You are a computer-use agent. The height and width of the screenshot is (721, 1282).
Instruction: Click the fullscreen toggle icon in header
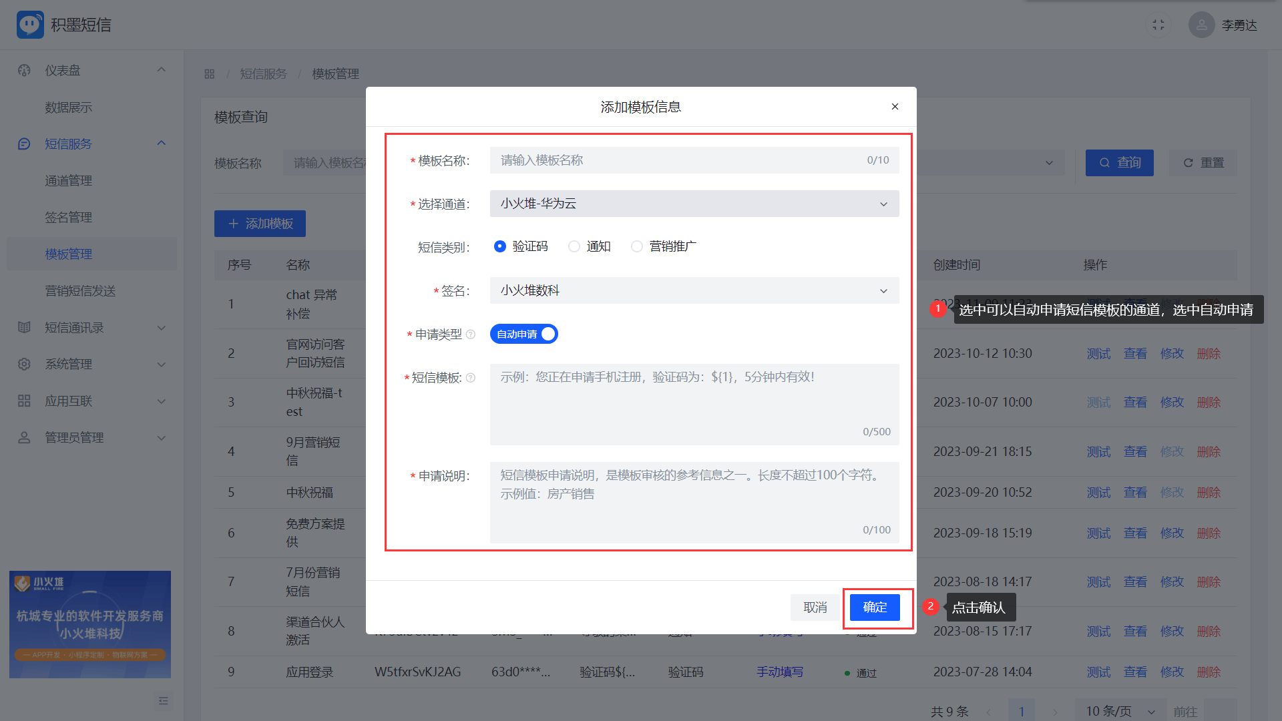[1158, 25]
